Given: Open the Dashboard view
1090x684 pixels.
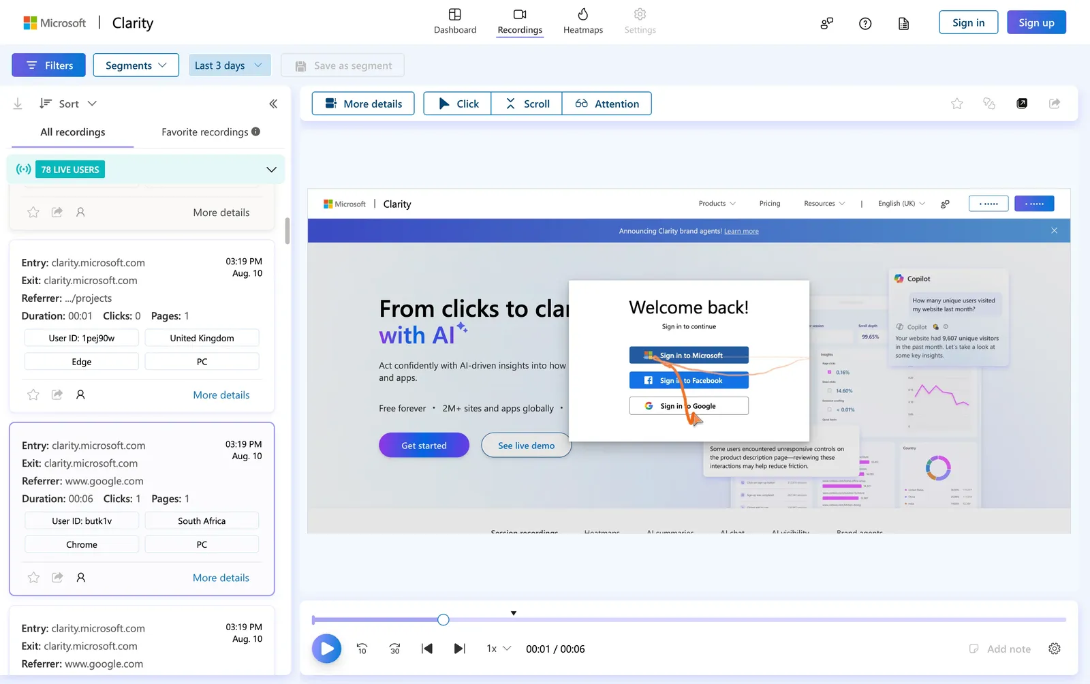Looking at the screenshot, I should (455, 21).
